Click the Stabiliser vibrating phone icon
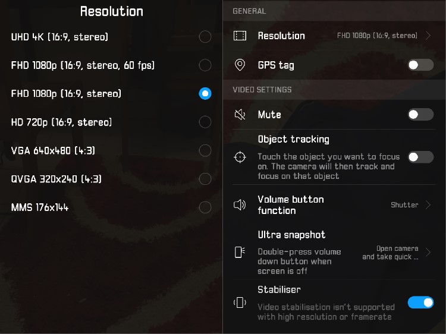Image resolution: width=446 pixels, height=334 pixels. click(240, 303)
